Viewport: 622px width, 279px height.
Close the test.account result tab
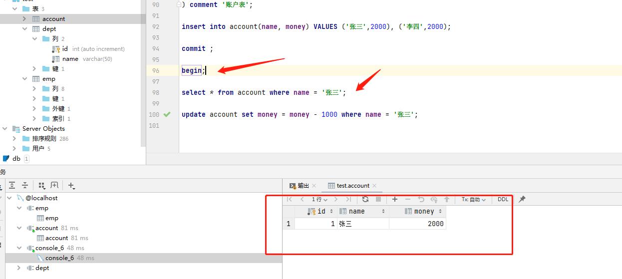pyautogui.click(x=374, y=186)
